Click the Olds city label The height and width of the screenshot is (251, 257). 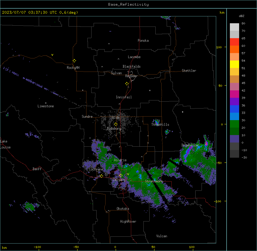coord(116,117)
